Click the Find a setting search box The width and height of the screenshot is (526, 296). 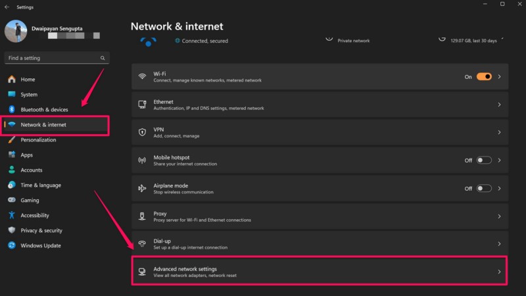point(53,58)
